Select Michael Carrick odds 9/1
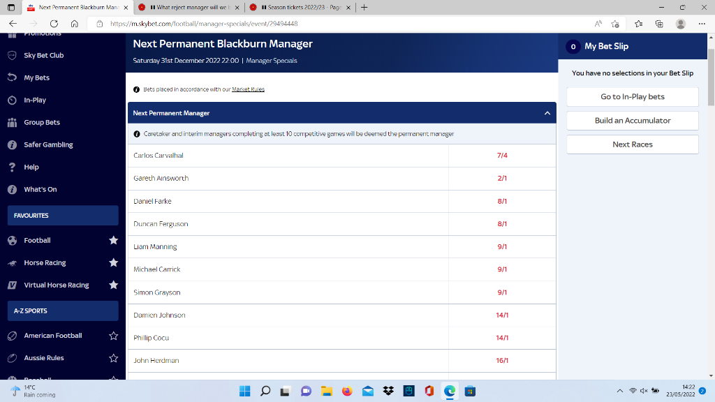Screen dimensions: 715x402 click(x=502, y=269)
